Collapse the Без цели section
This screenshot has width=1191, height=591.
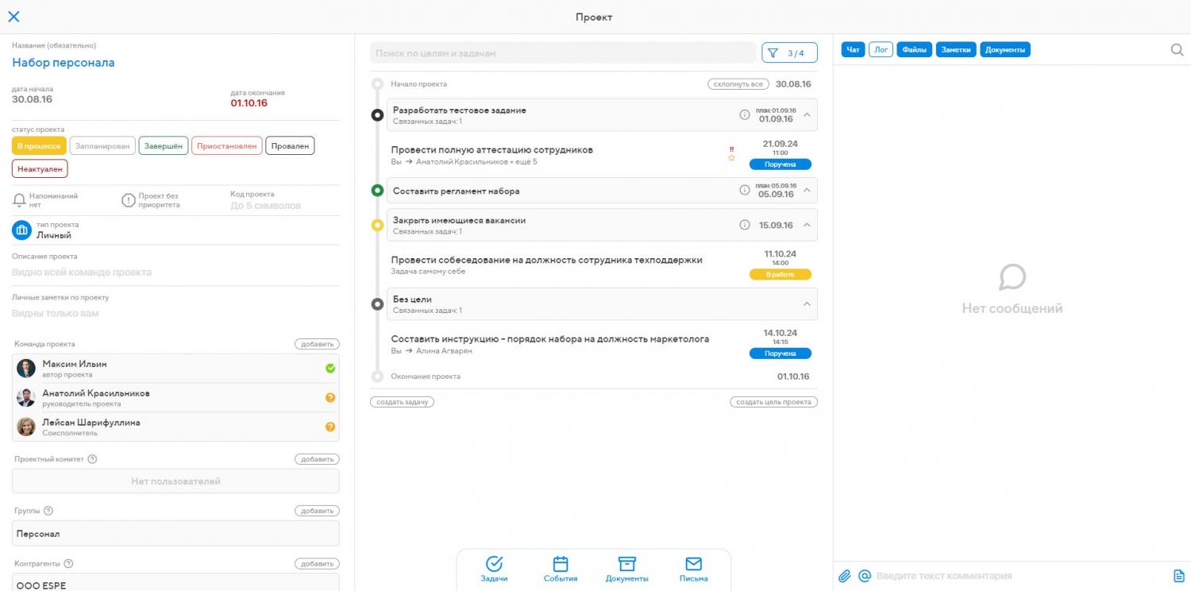pyautogui.click(x=807, y=304)
